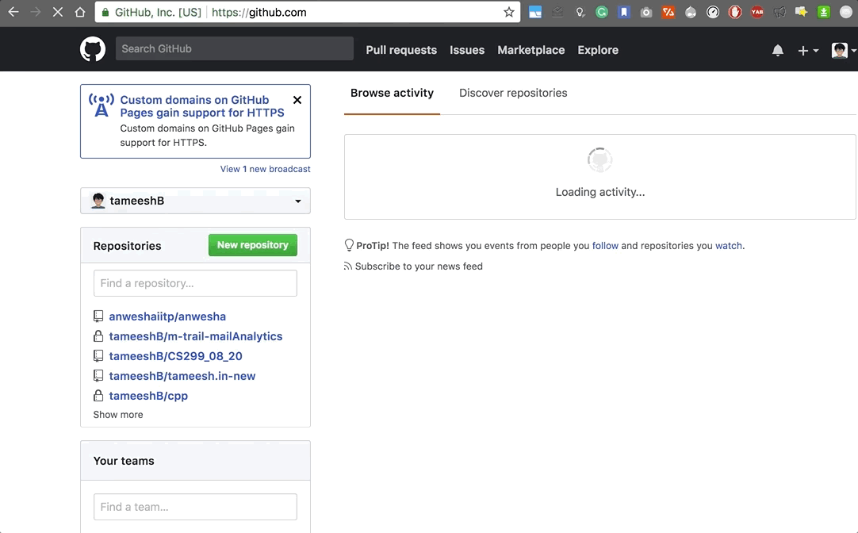Open anweshaiitp/anwesha repository
The image size is (858, 533).
tap(167, 316)
